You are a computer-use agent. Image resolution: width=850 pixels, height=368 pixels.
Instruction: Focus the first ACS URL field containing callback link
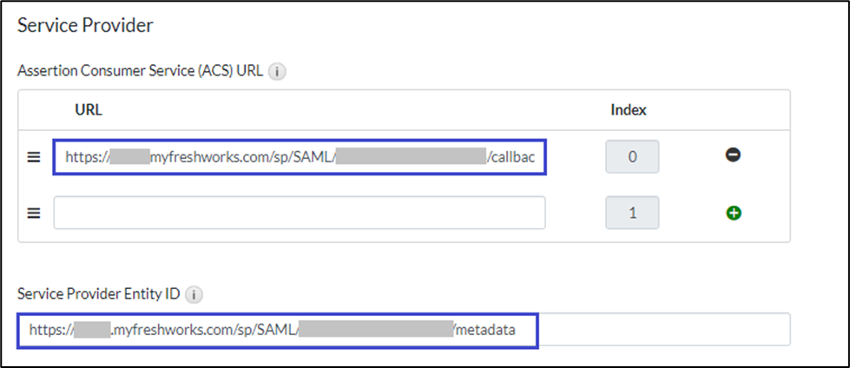tap(300, 158)
